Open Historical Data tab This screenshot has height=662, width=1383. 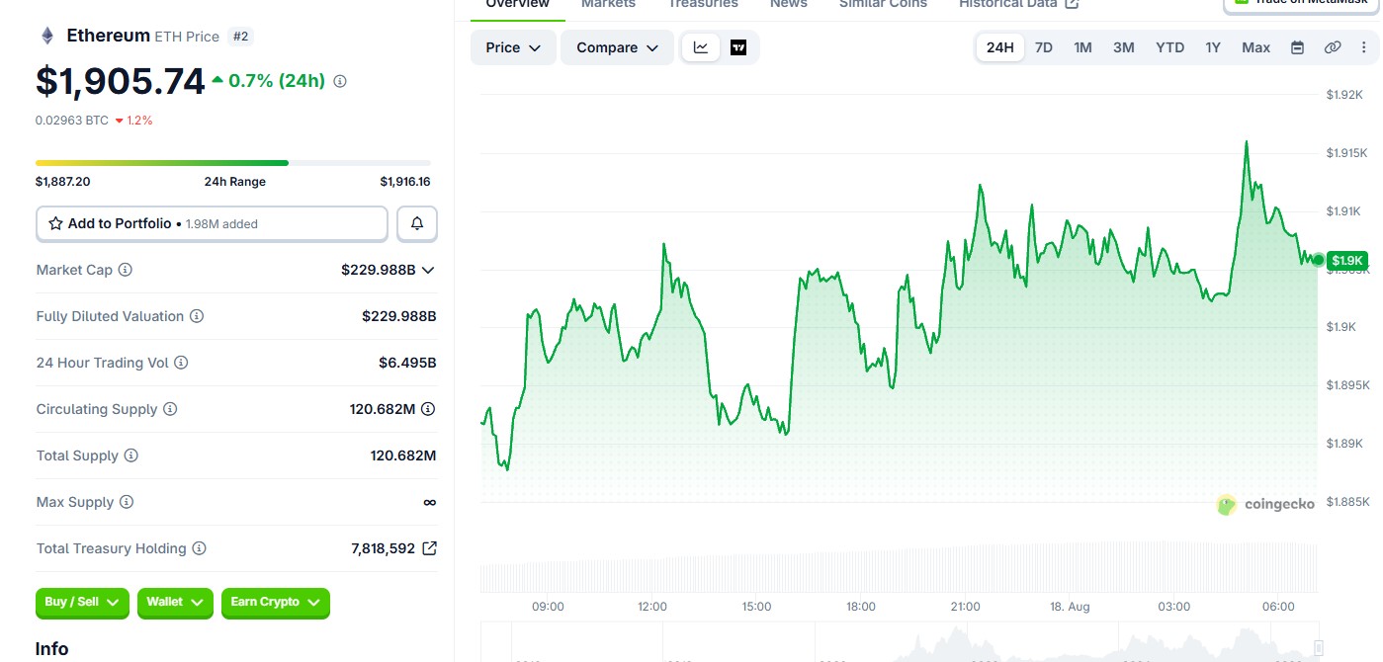(1007, 5)
